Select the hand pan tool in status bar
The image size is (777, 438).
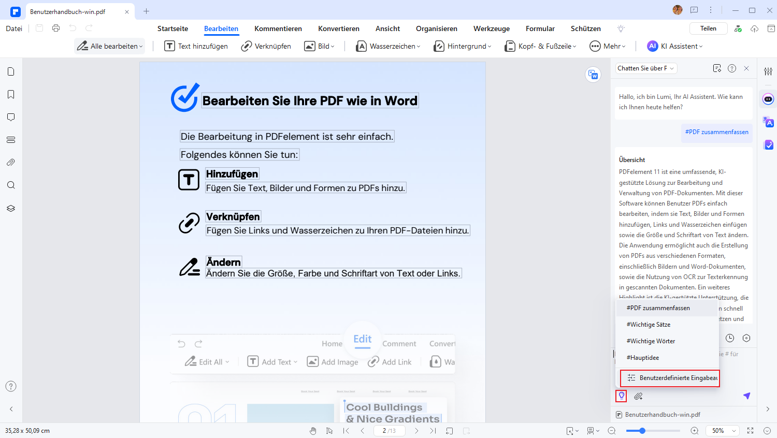click(313, 431)
